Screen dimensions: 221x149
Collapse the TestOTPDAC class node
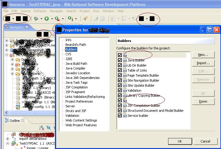coord(7,143)
